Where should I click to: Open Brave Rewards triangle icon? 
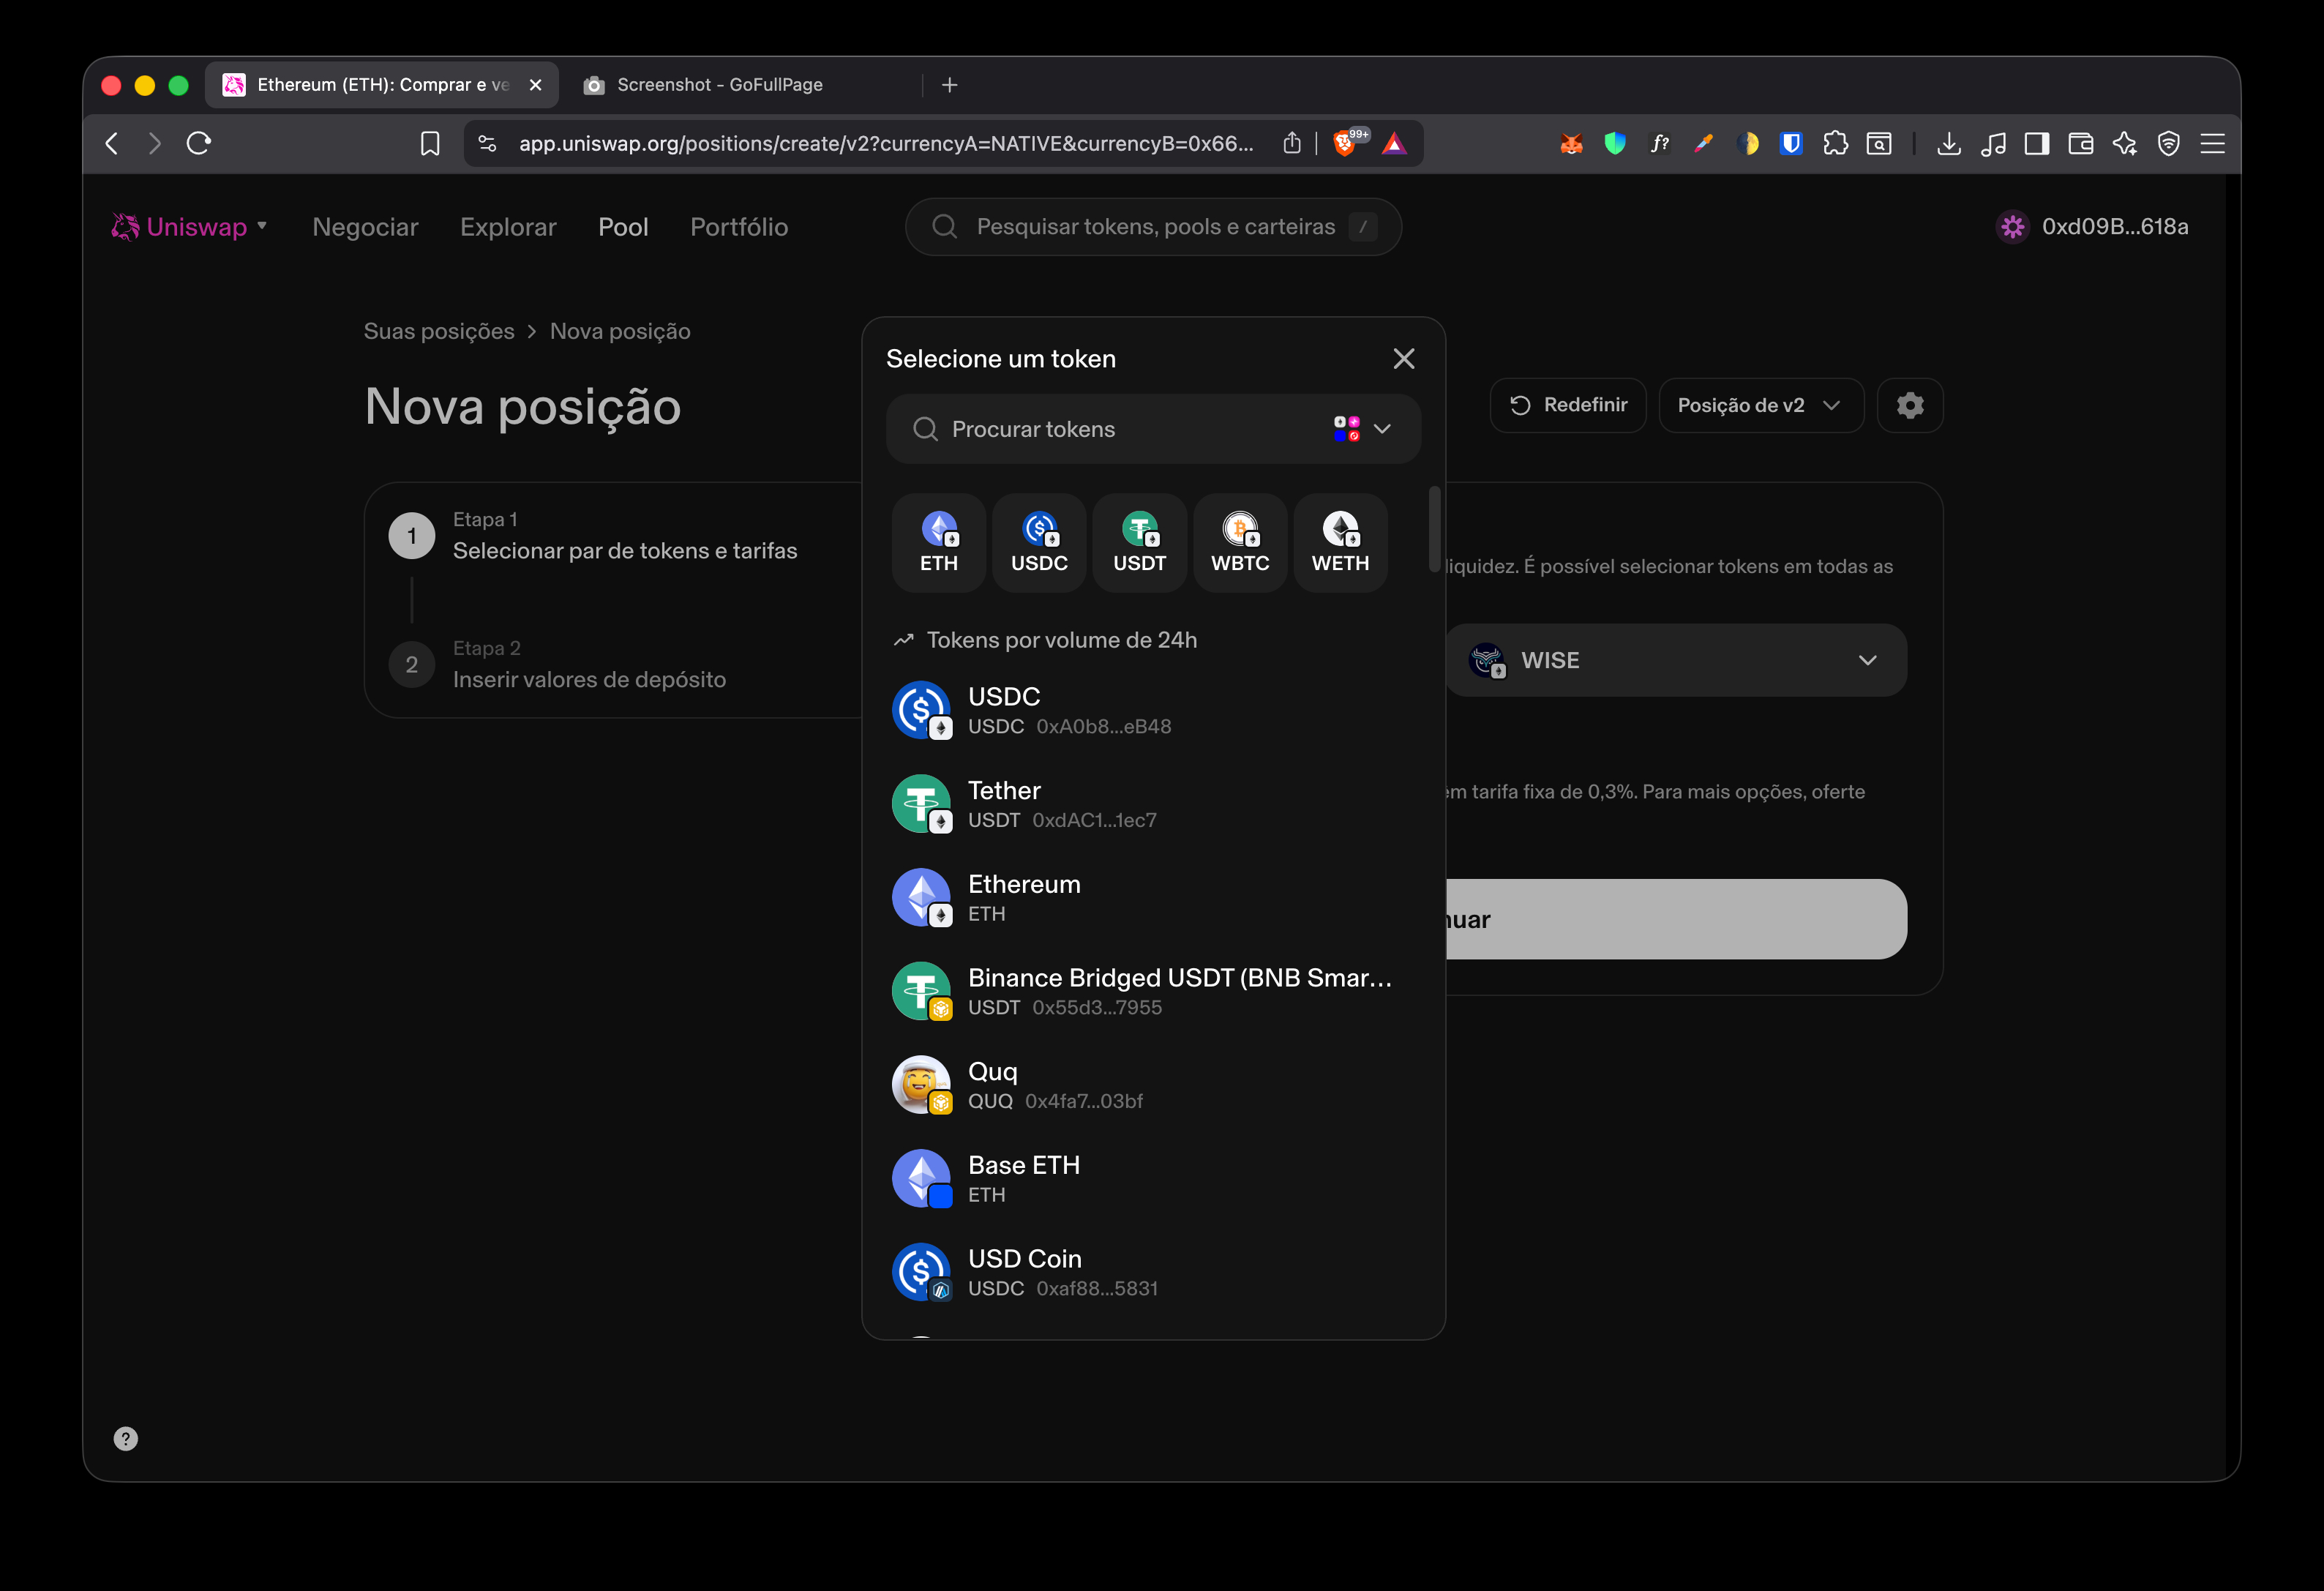(x=1394, y=144)
